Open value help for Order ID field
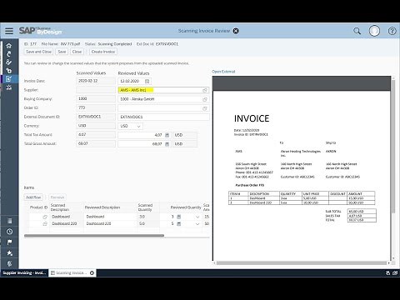 tap(205, 108)
